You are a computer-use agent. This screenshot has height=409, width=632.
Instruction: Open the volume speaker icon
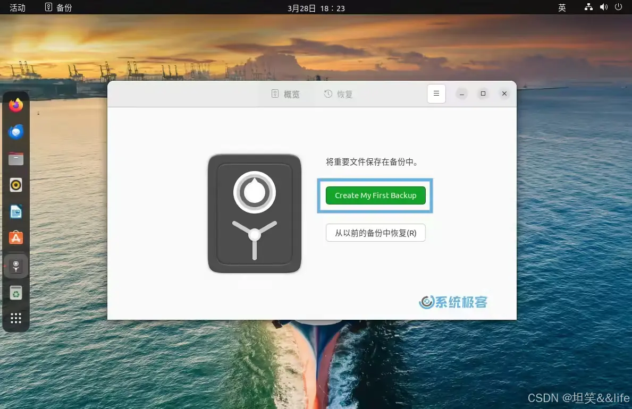[x=603, y=7]
